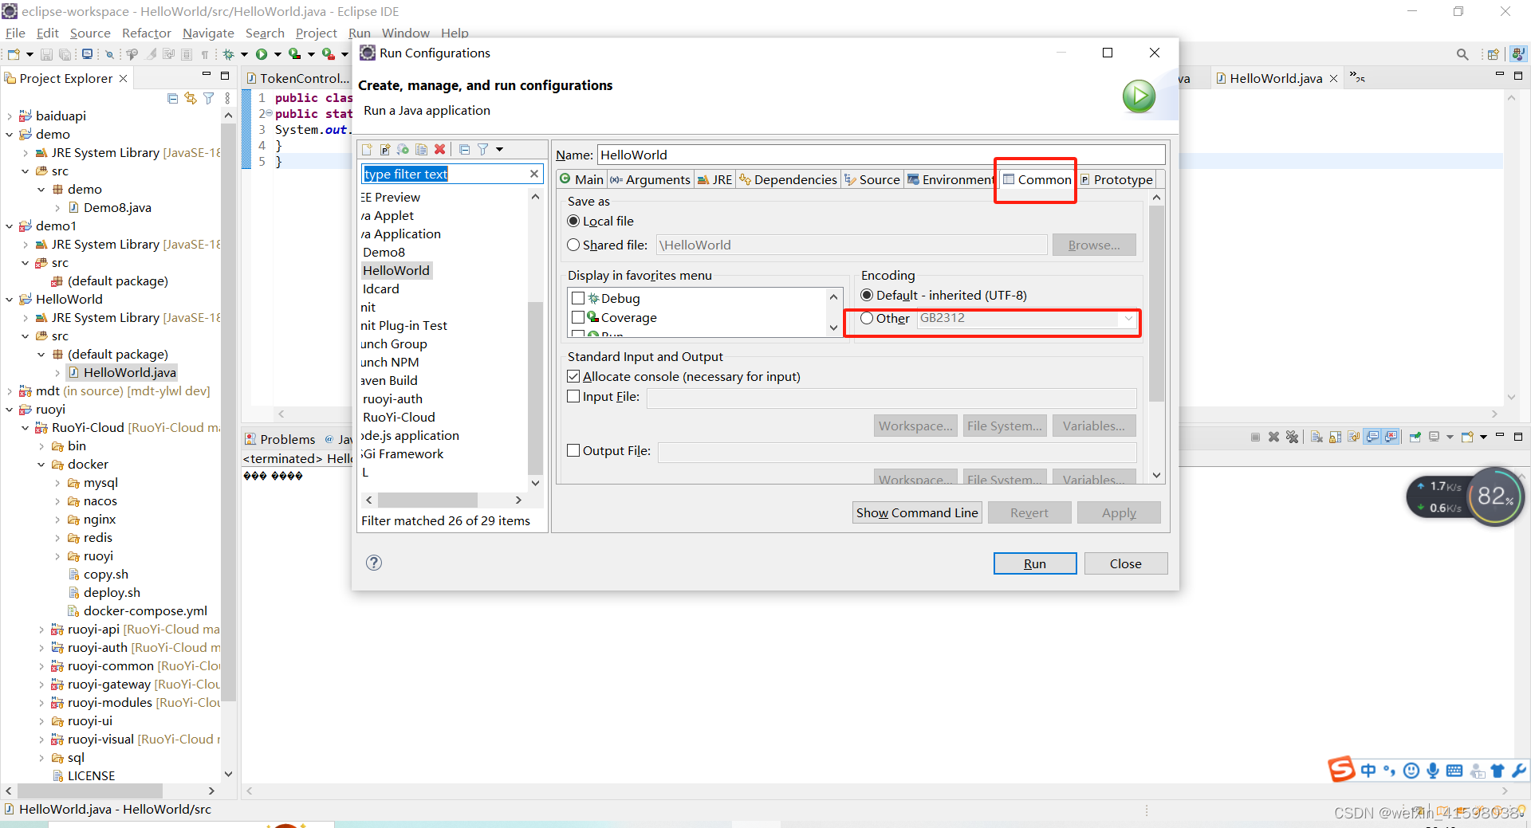
Task: Open the GB2312 encoding dropdown
Action: pos(1127,319)
